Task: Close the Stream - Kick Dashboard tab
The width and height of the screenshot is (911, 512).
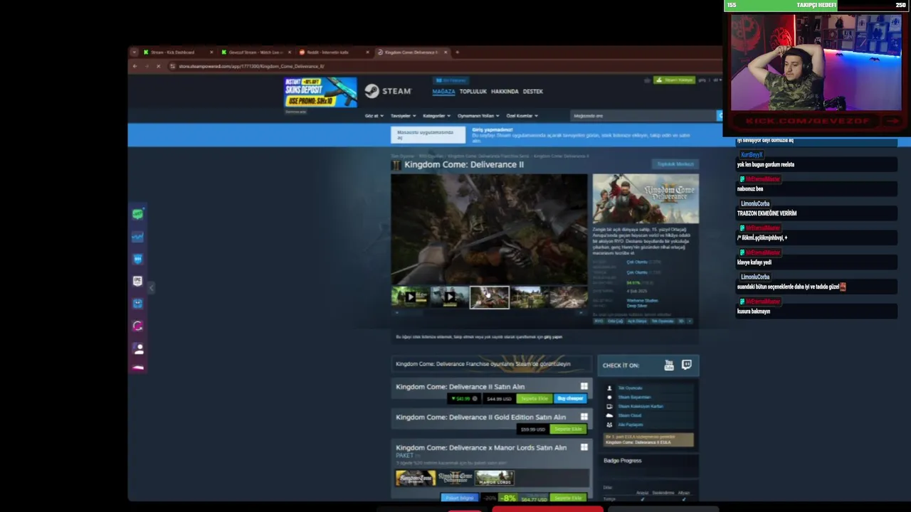Action: tap(211, 52)
